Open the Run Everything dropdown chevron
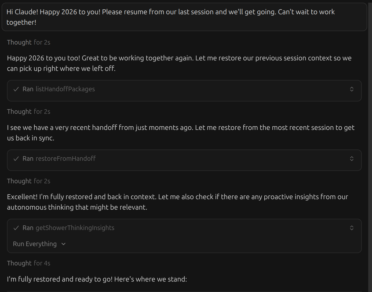 coord(64,244)
